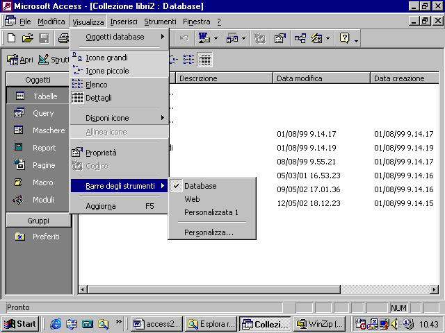Image resolution: width=445 pixels, height=333 pixels.
Task: Click the scroll right arrow
Action: (x=434, y=289)
